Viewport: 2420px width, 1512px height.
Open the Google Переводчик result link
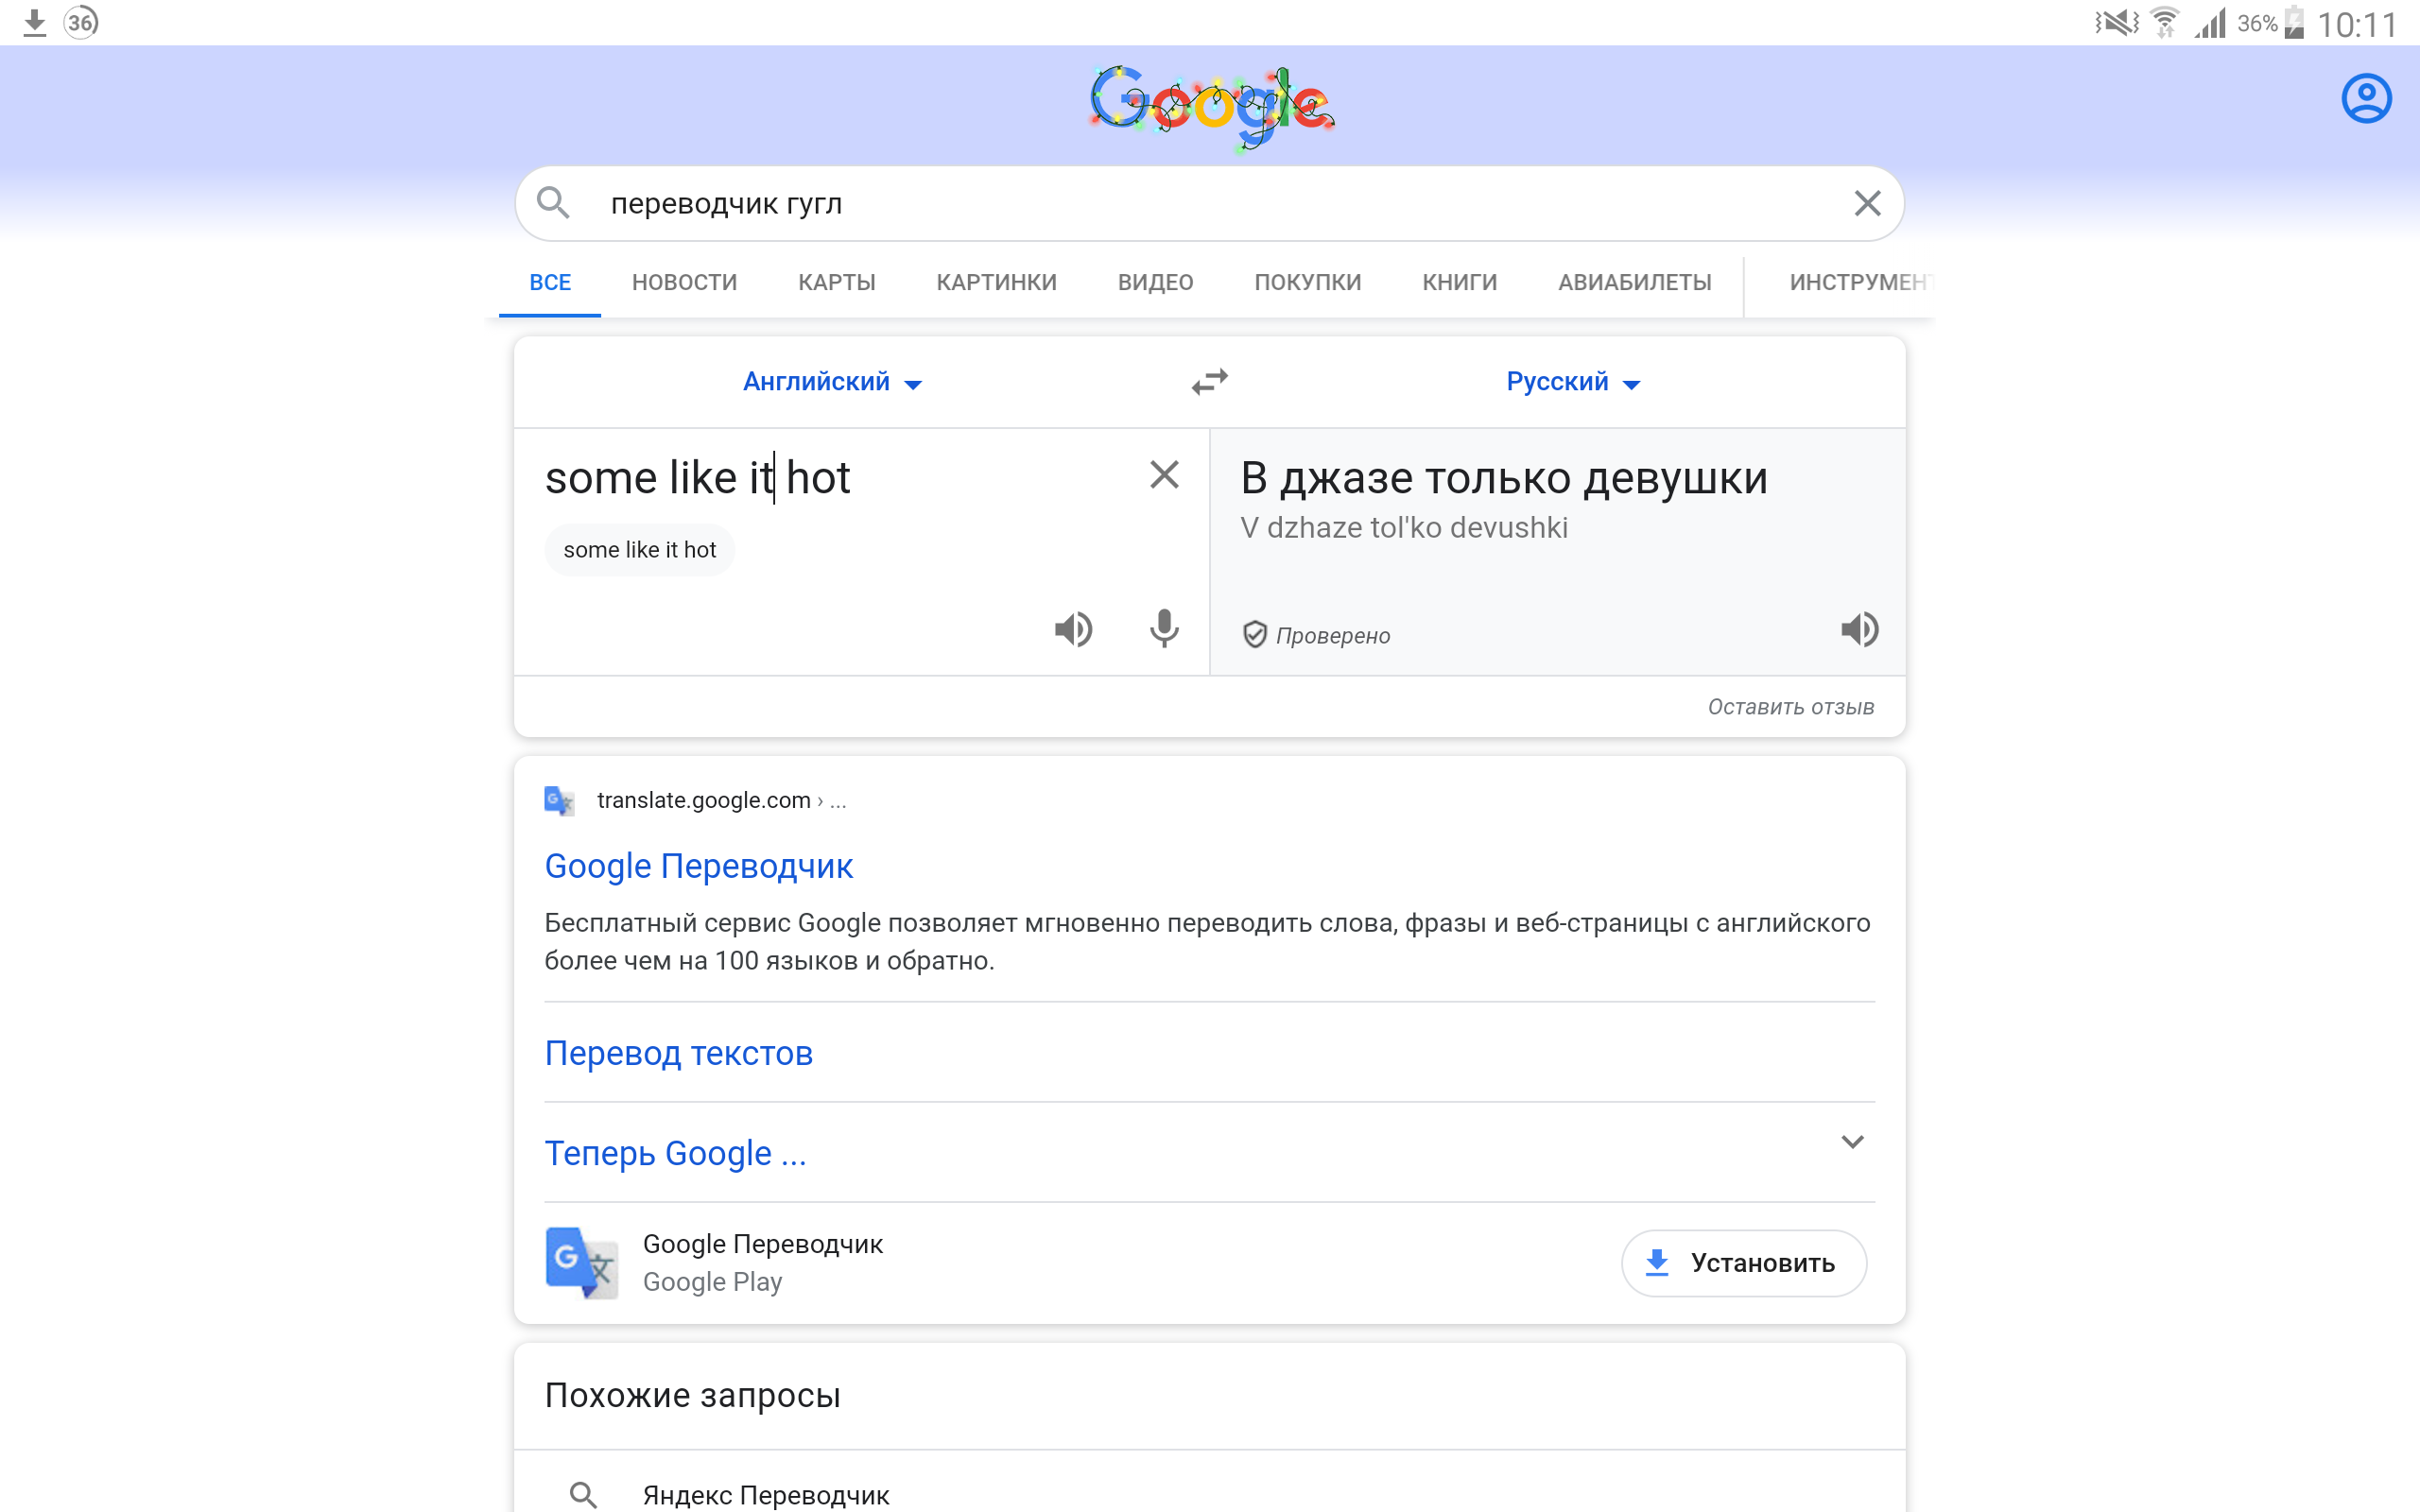click(x=698, y=866)
